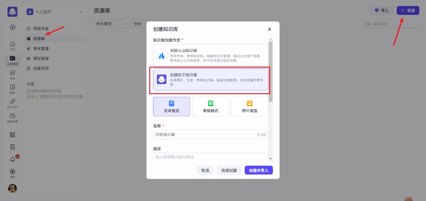Open 模型管理 in the side menu

click(x=55, y=58)
